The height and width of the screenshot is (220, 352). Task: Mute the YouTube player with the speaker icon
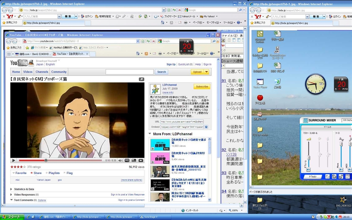tap(121, 160)
